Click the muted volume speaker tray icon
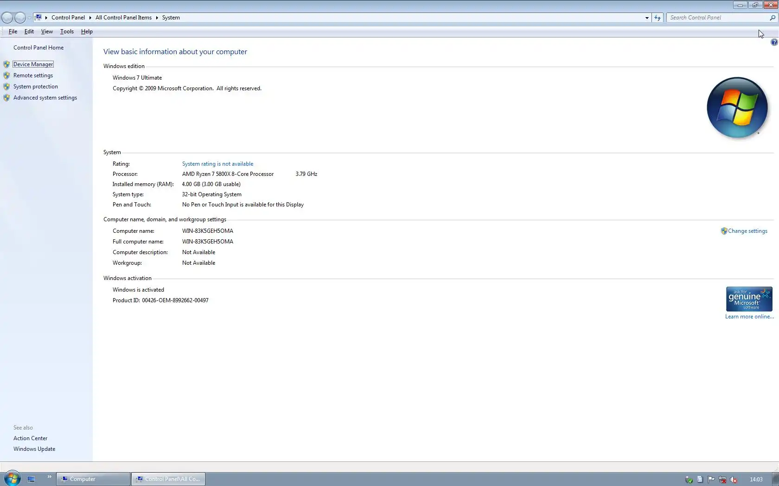The width and height of the screenshot is (779, 486). pyautogui.click(x=734, y=480)
